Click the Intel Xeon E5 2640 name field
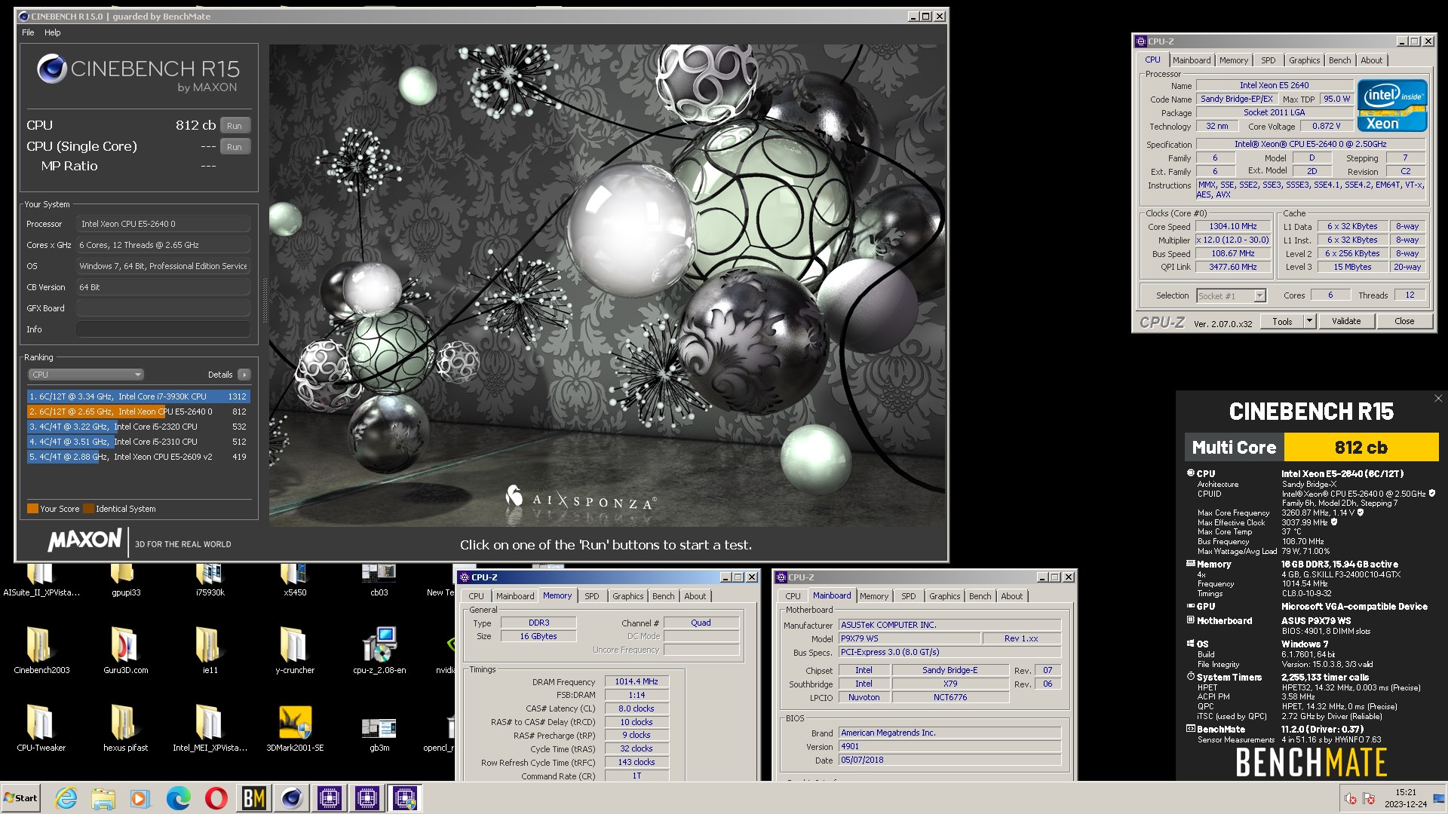 click(x=1274, y=85)
